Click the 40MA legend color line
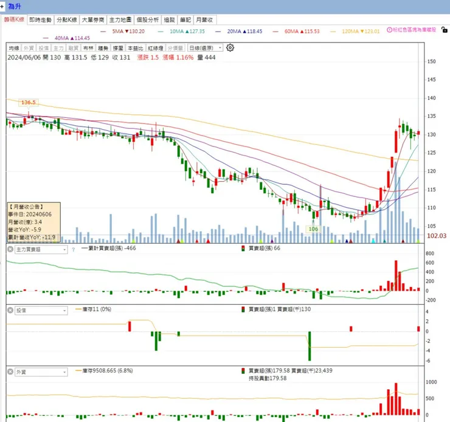 point(46,38)
